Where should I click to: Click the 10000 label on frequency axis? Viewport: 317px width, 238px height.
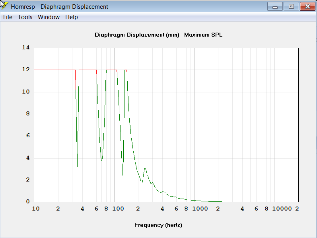[282, 209]
